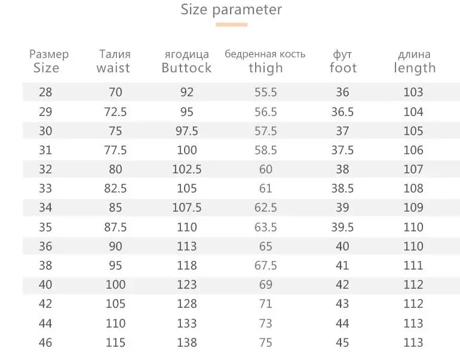Image resolution: width=460 pixels, height=358 pixels.
Task: Select the Size column header
Action: coord(47,68)
